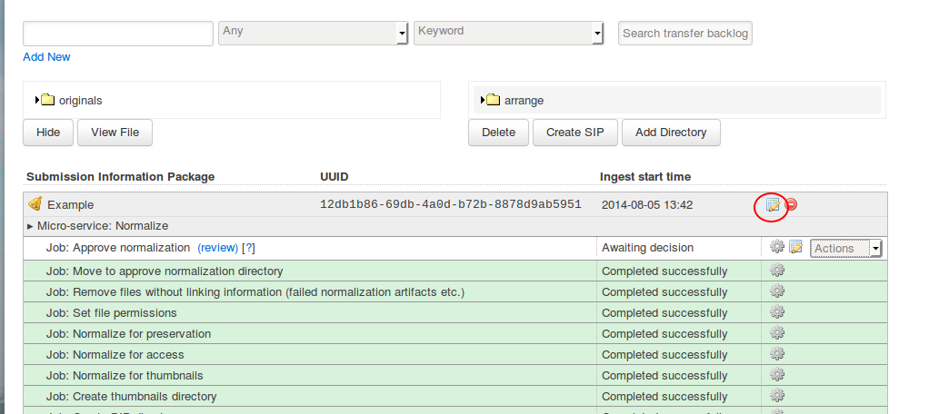The image size is (949, 414).
Task: Click the gear icon for Normalize for access
Action: (x=776, y=354)
